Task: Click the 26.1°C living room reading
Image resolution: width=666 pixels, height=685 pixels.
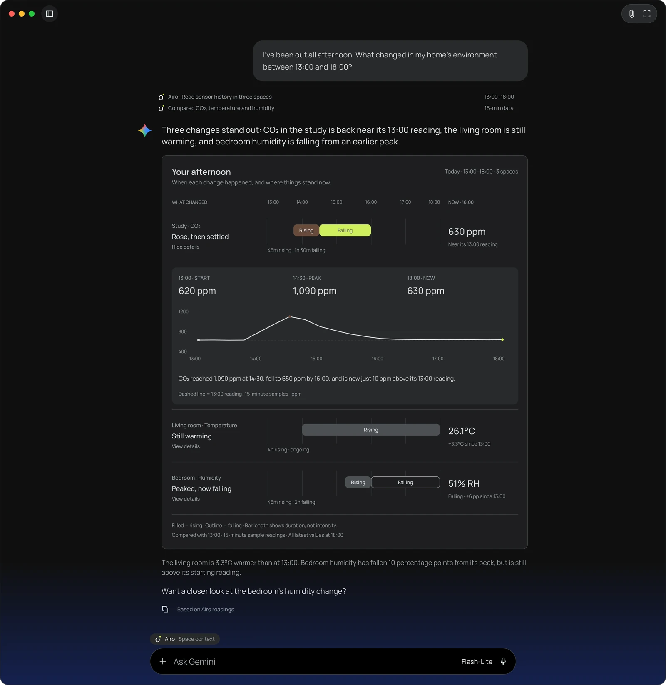Action: [462, 431]
